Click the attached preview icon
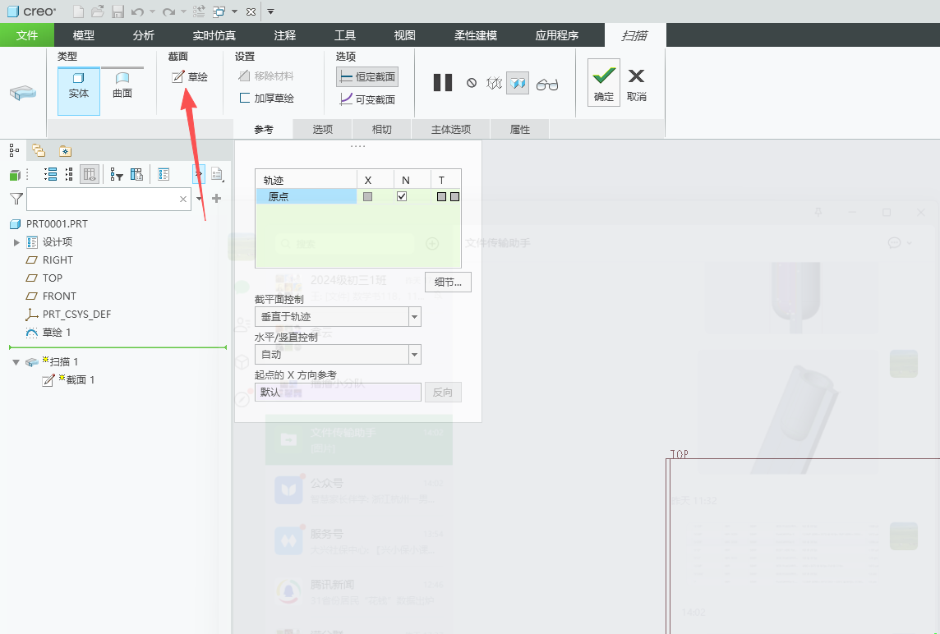This screenshot has width=940, height=634. click(518, 83)
